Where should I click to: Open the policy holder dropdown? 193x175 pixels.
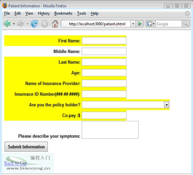(167, 105)
